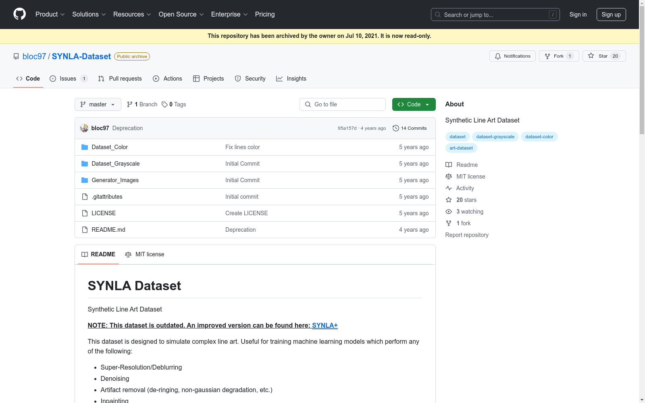The image size is (645, 403).
Task: Click the commit history clock icon
Action: point(396,128)
